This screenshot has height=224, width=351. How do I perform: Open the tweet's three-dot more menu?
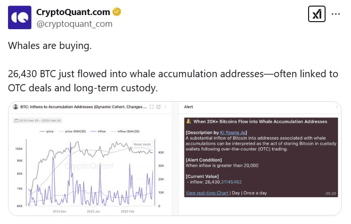click(335, 14)
